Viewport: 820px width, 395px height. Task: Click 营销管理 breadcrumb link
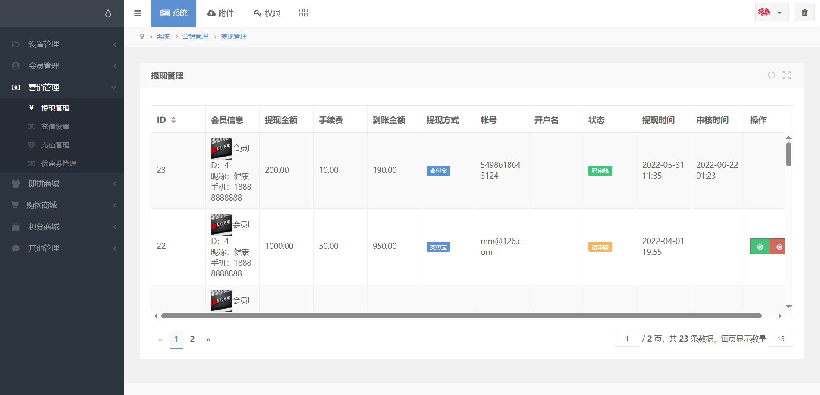tap(195, 37)
